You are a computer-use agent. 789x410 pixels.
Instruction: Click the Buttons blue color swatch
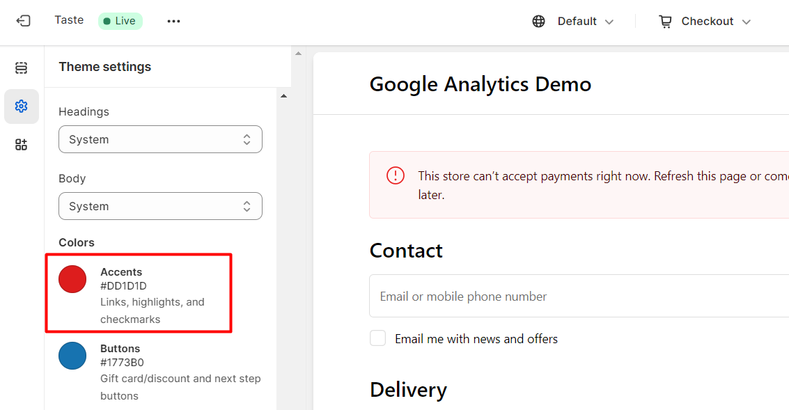click(x=72, y=356)
